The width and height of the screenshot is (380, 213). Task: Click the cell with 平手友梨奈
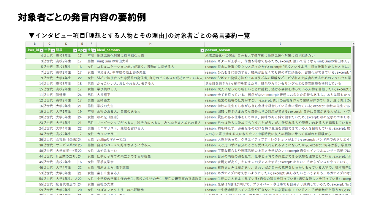[105, 162]
